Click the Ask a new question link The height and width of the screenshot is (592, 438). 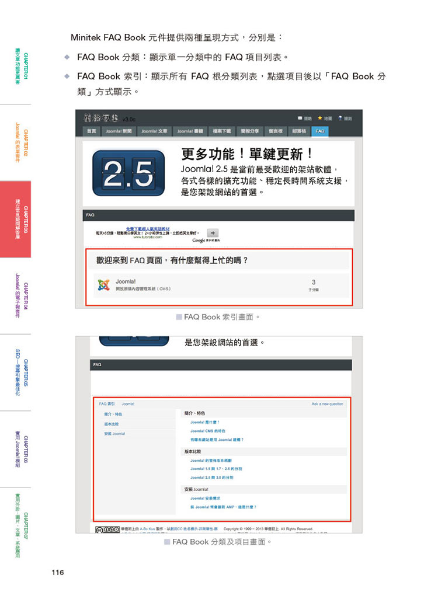click(x=328, y=404)
